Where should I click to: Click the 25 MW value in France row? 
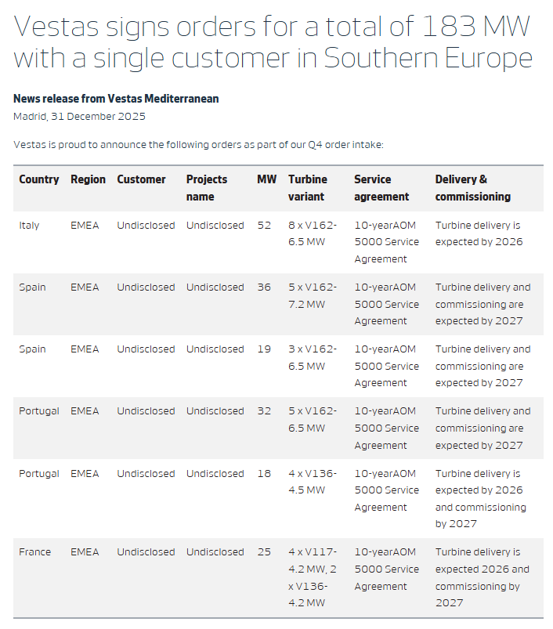264,552
